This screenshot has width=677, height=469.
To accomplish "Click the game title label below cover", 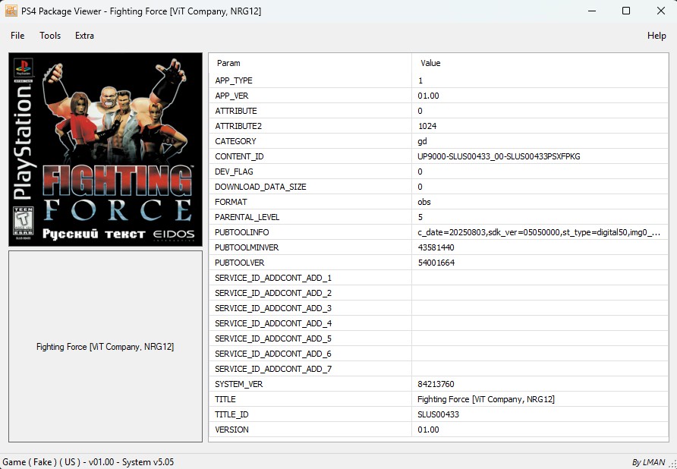I will point(105,347).
